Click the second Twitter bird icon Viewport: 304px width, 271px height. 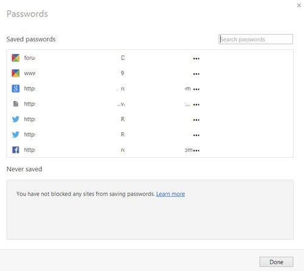16,135
